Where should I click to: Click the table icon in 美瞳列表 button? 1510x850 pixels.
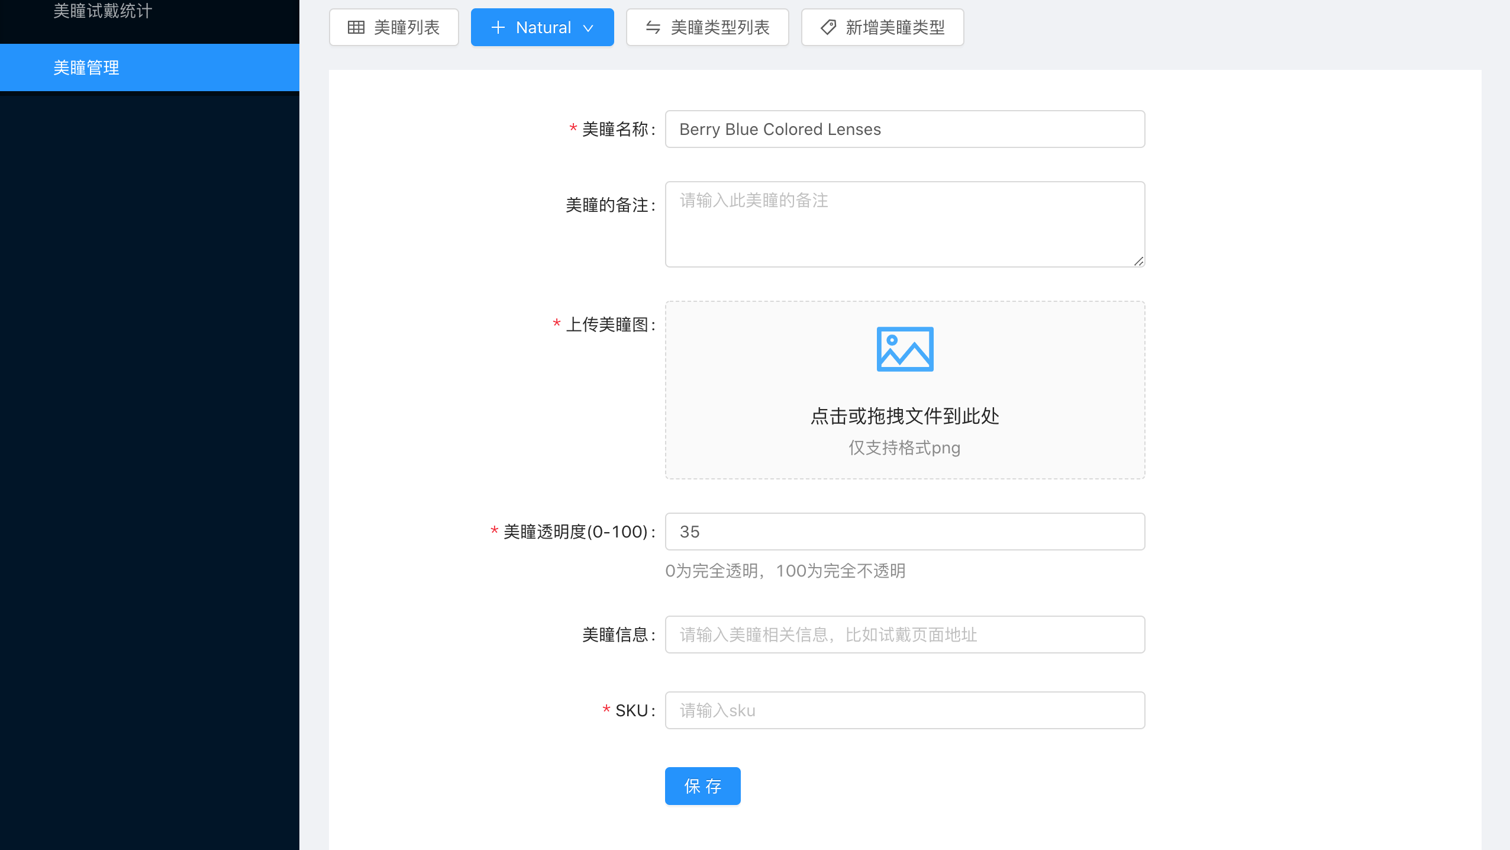pos(356,27)
